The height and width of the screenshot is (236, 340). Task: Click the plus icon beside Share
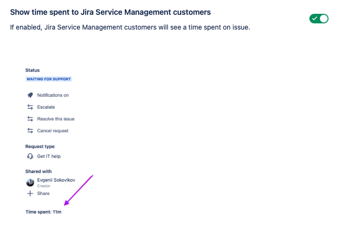tap(30, 194)
